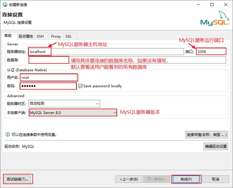The image size is (233, 188).
Task: Open the 服务器时区 dropdown showing 自动检测
Action: [97, 103]
